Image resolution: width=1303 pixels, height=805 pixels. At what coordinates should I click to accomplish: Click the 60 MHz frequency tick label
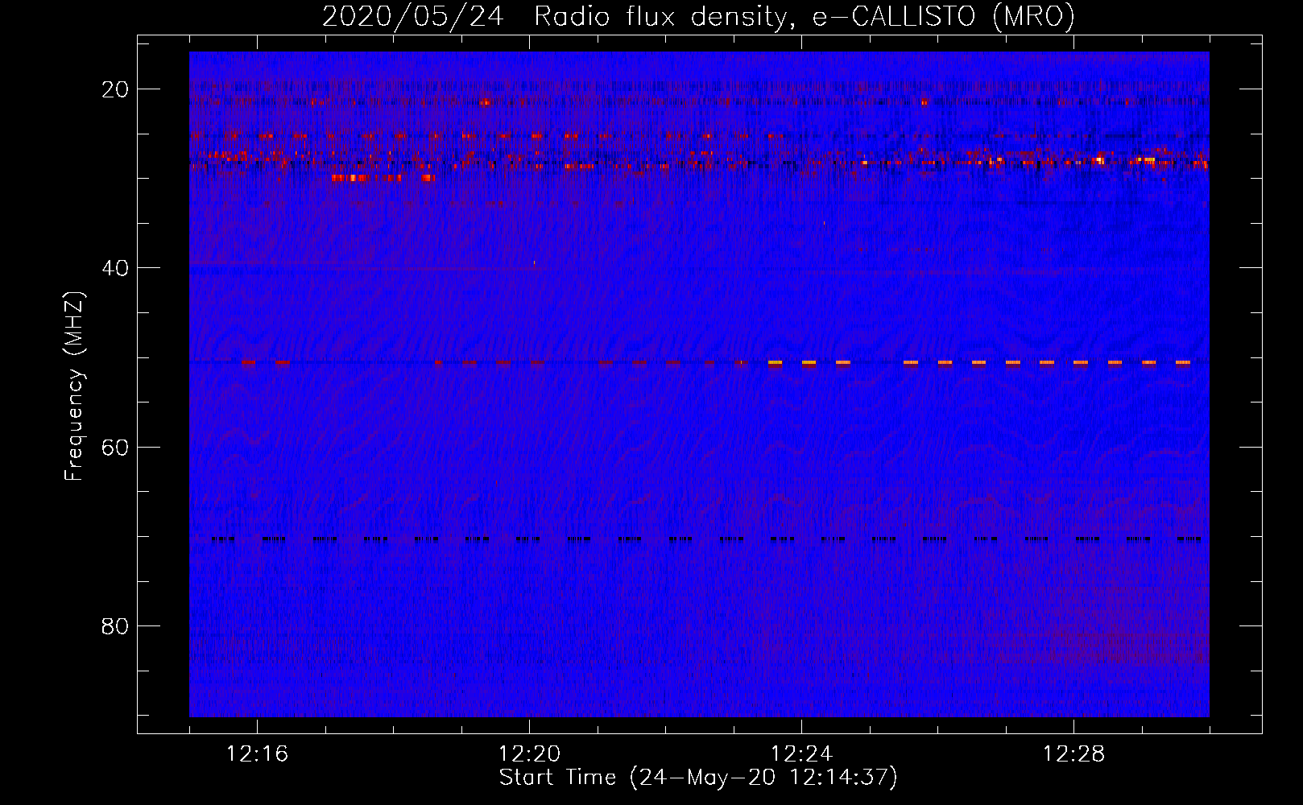tap(115, 447)
